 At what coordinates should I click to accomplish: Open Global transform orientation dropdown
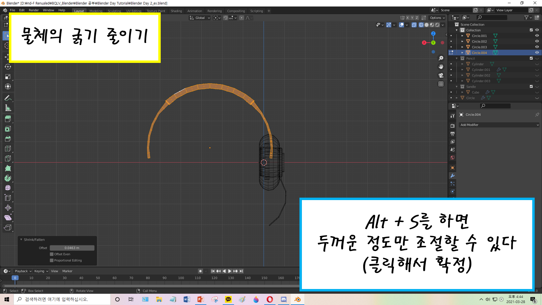[x=200, y=18]
